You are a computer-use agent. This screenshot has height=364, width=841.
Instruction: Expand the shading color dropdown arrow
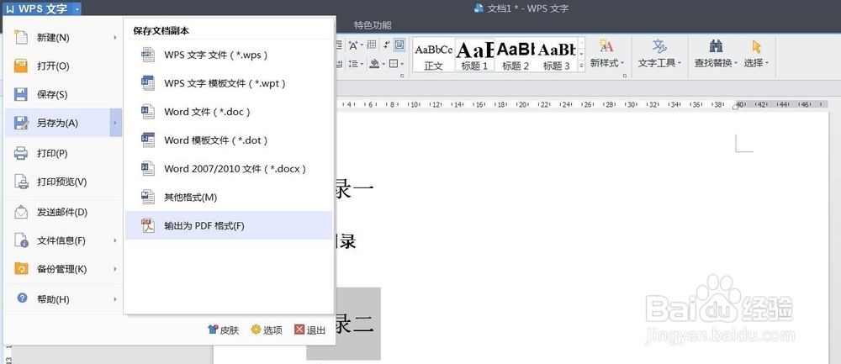pyautogui.click(x=383, y=64)
